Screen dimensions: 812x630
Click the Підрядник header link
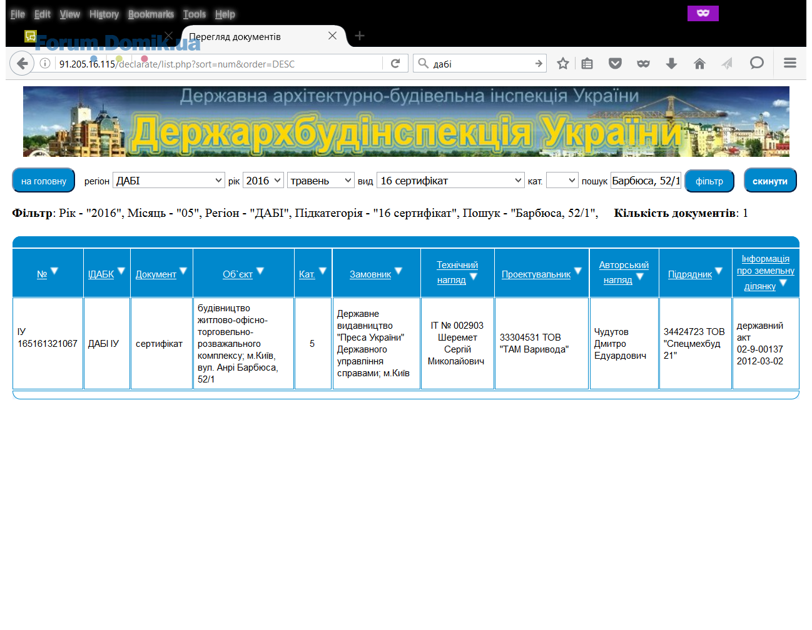690,274
